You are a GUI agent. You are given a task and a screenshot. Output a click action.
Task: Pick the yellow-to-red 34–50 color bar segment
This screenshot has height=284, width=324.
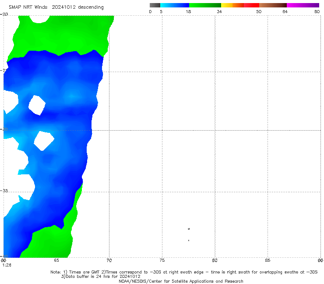click(x=240, y=5)
